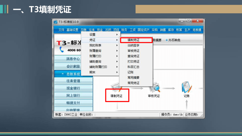Open 畅捷支付 in the sidebar
This screenshot has width=242, height=136.
(x=73, y=103)
